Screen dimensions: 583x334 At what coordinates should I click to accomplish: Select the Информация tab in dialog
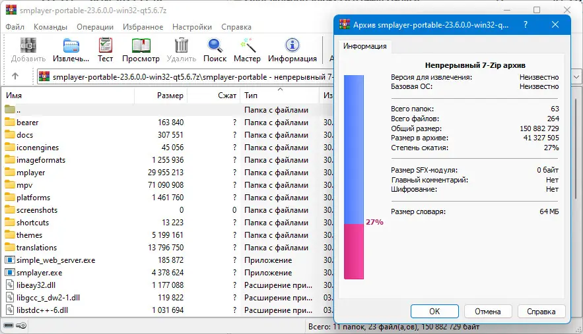tap(364, 46)
